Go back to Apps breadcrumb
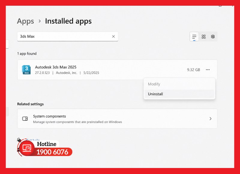The width and height of the screenshot is (240, 174). click(x=25, y=21)
